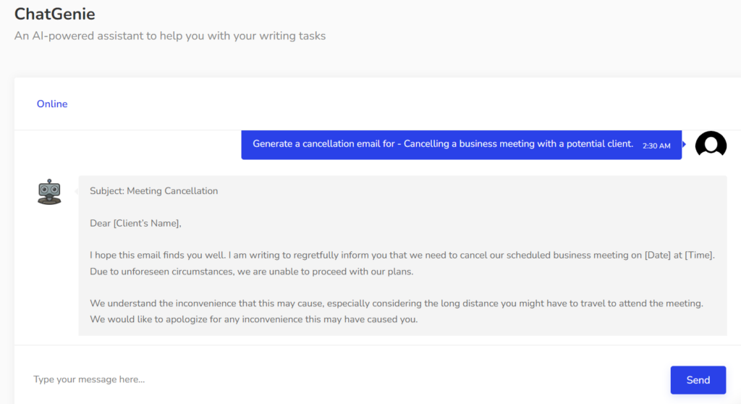The image size is (741, 404).
Task: Click the ChatGenie robot avatar icon
Action: [49, 192]
